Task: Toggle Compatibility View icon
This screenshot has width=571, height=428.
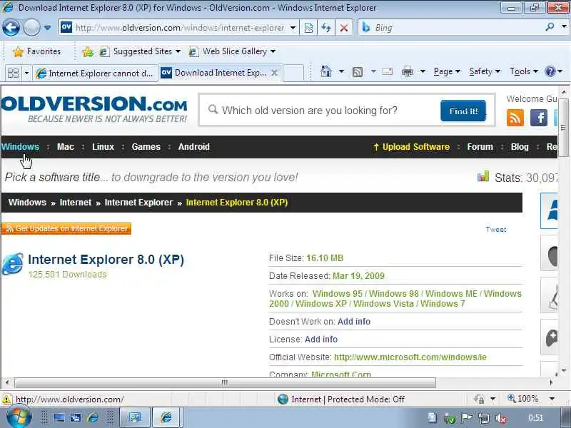Action: click(308, 28)
